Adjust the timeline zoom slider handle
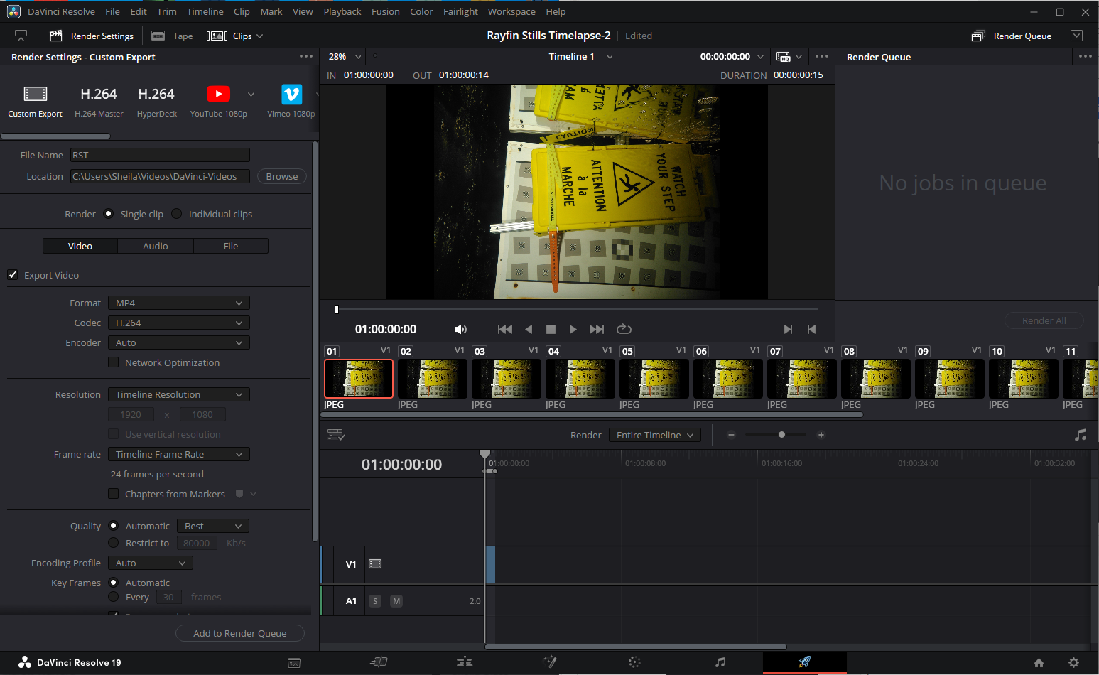Image resolution: width=1099 pixels, height=675 pixels. click(x=781, y=435)
